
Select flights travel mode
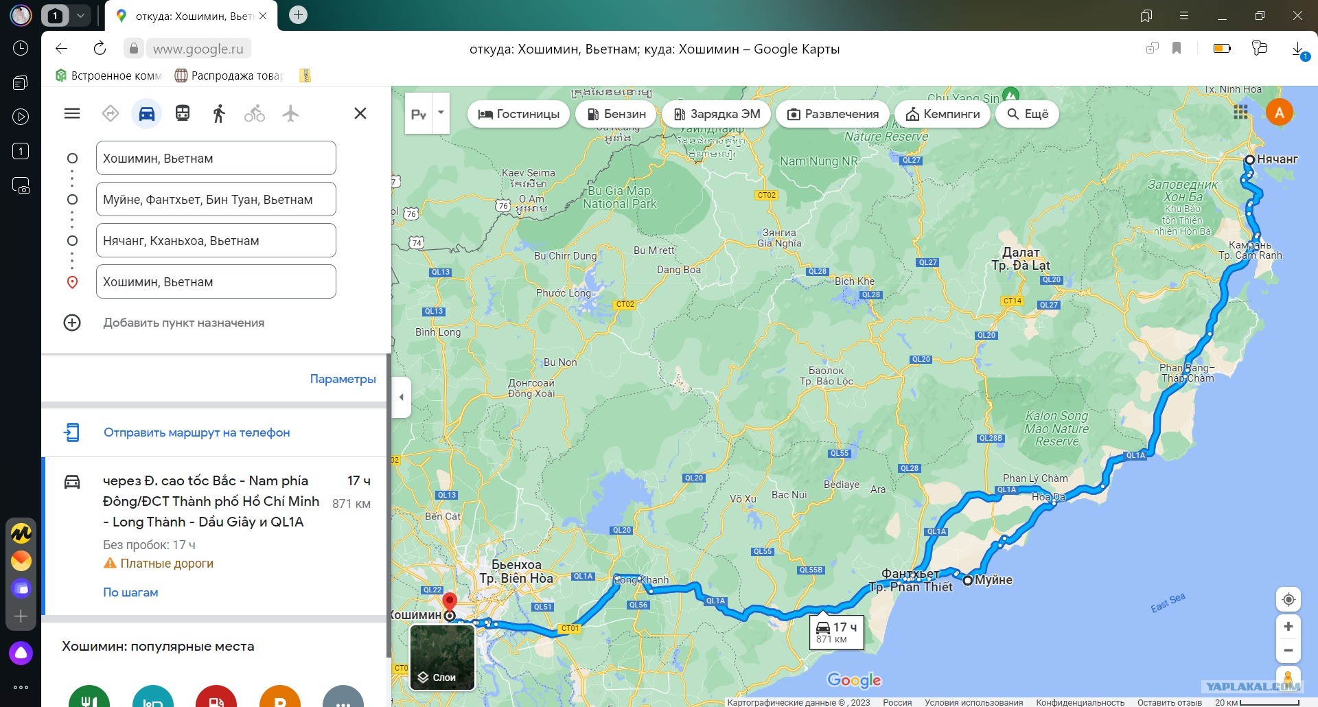coord(291,113)
